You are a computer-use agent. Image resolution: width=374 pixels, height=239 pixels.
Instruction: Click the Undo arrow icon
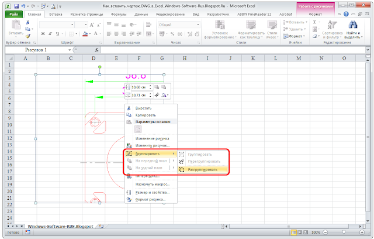point(23,6)
